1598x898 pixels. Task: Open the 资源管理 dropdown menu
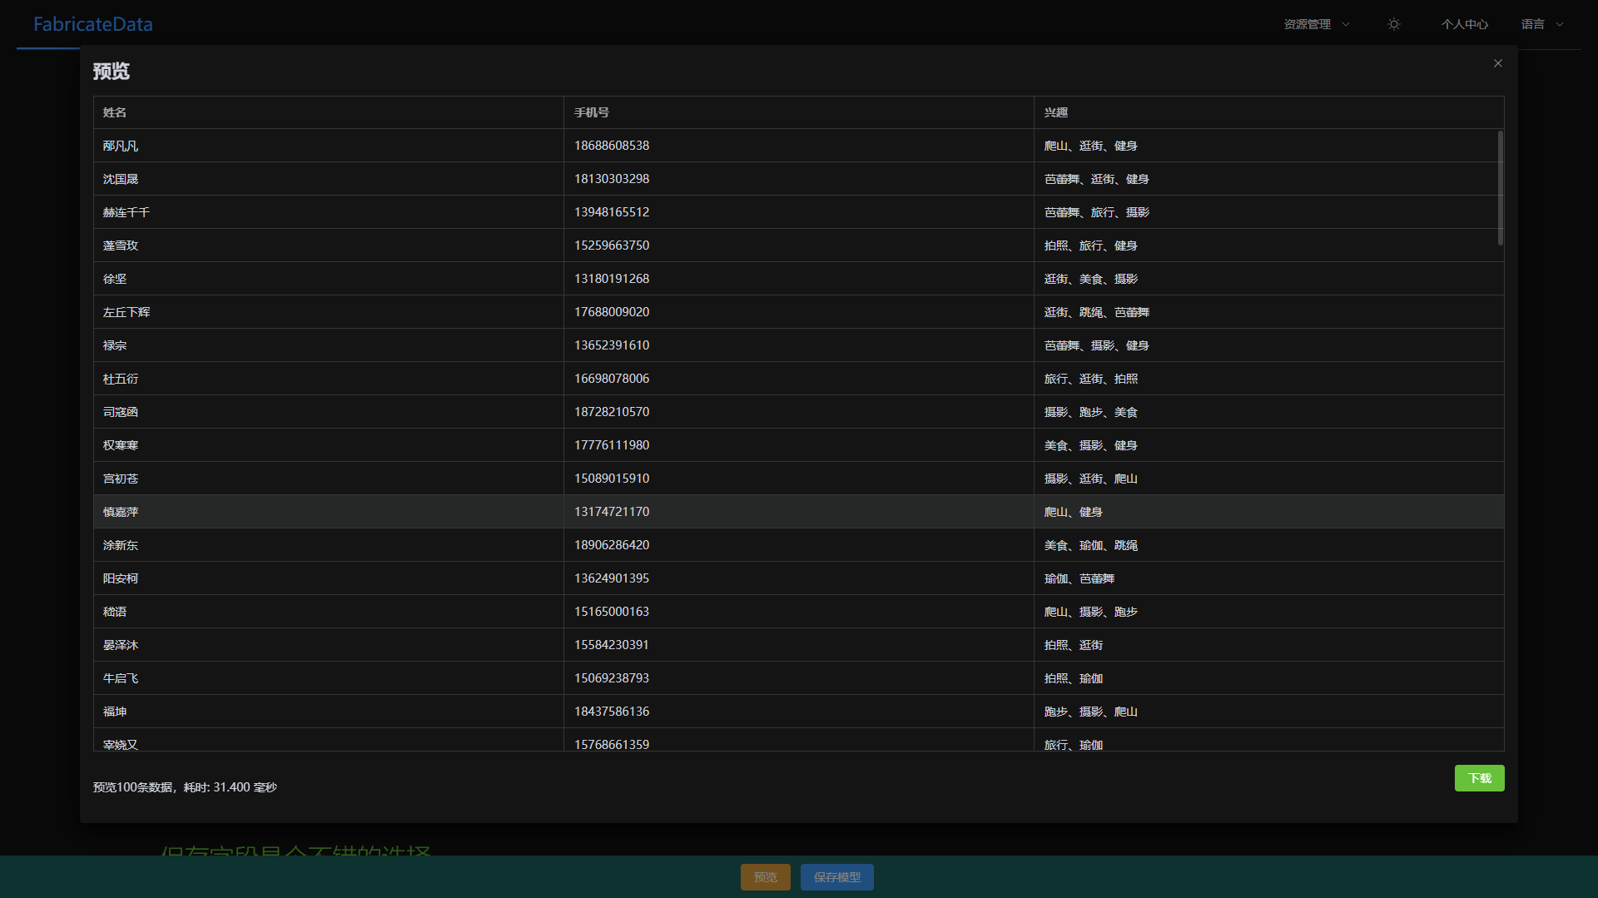pyautogui.click(x=1317, y=24)
